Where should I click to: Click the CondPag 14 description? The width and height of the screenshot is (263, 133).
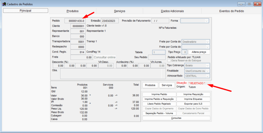pyautogui.click(x=93, y=52)
